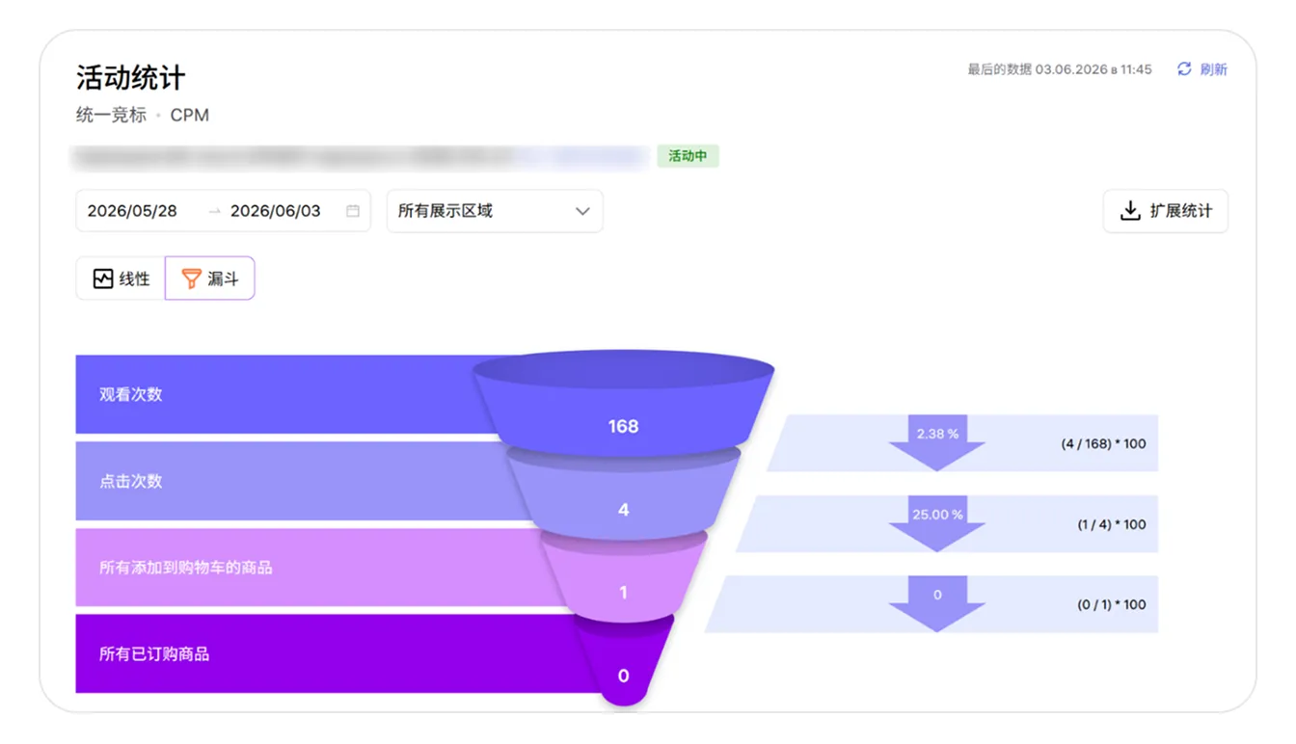The image size is (1296, 744).
Task: Click the 活动中 status badge
Action: [688, 156]
